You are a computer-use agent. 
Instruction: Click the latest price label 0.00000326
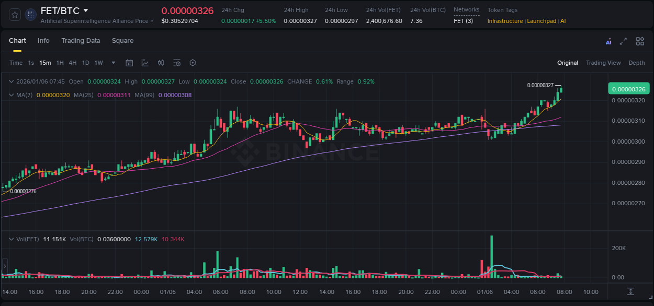628,89
